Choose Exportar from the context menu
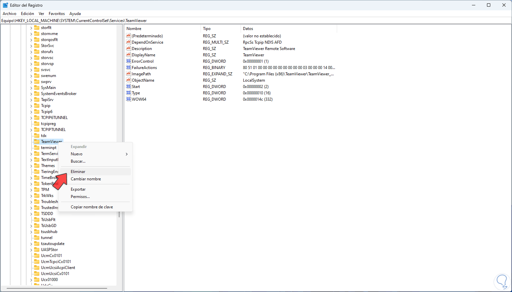512x292 pixels. tap(95, 189)
